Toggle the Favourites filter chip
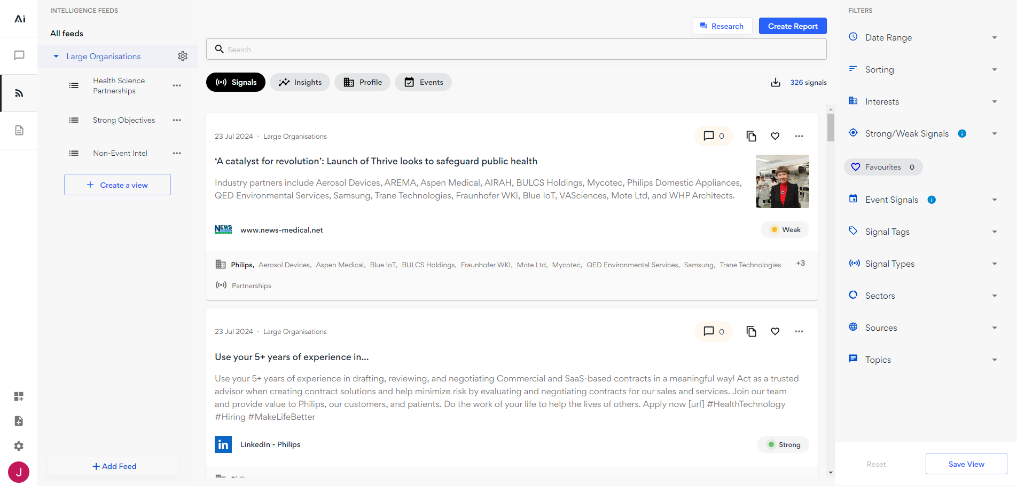This screenshot has width=1017, height=486. (x=883, y=167)
